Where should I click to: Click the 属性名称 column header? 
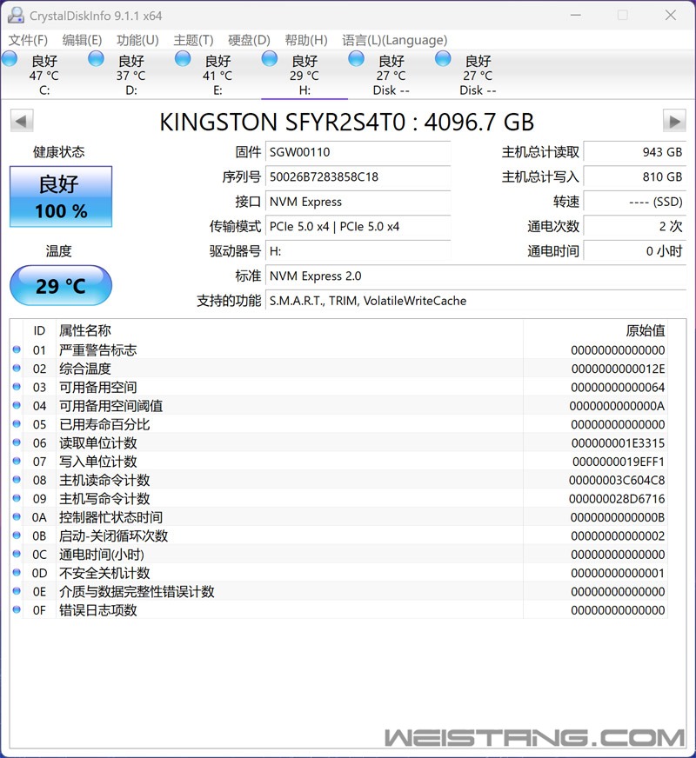click(85, 330)
